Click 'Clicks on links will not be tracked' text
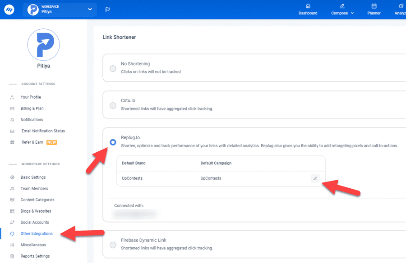Viewport: 406px width, 263px height. pyautogui.click(x=151, y=72)
